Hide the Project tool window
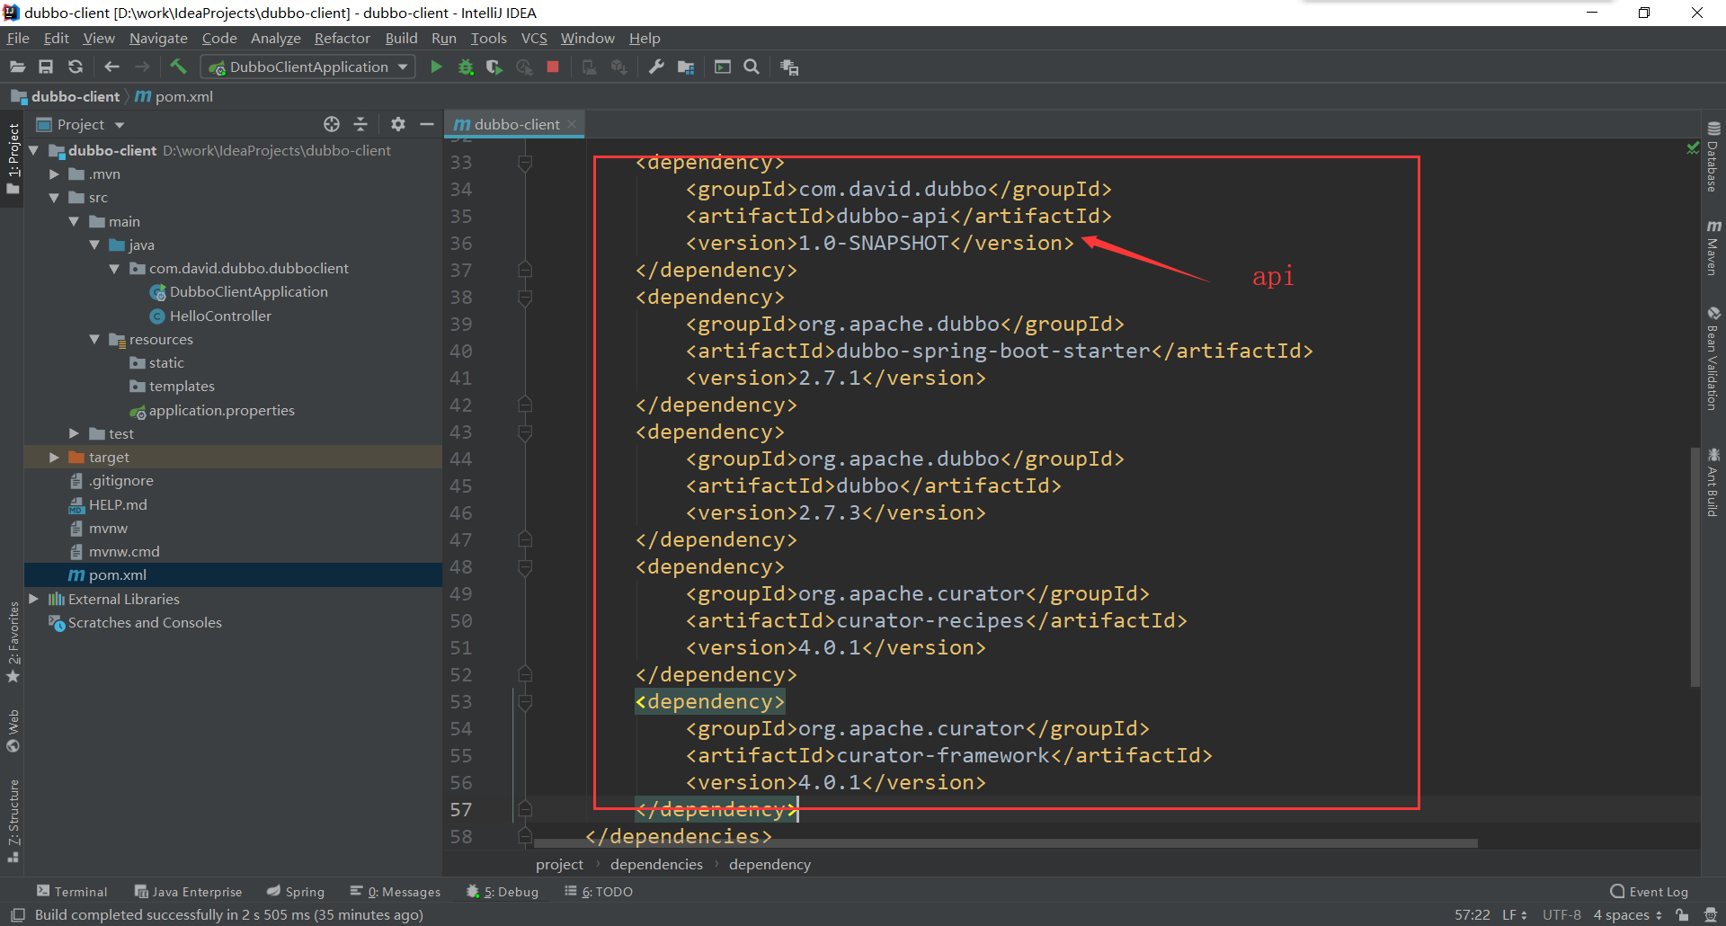Image resolution: width=1726 pixels, height=926 pixels. click(427, 124)
